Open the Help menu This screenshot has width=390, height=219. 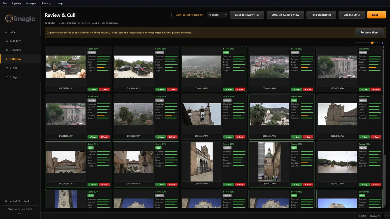(60, 3)
